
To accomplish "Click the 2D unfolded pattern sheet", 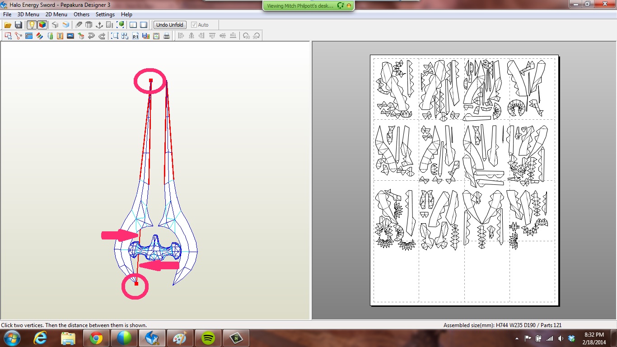I will [464, 180].
